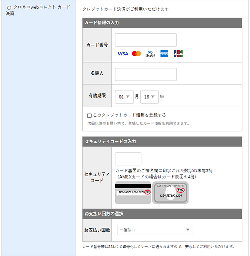Click the クレジットカード決済がご利用いただけます text
Screen dimensions: 250x256
tap(125, 9)
